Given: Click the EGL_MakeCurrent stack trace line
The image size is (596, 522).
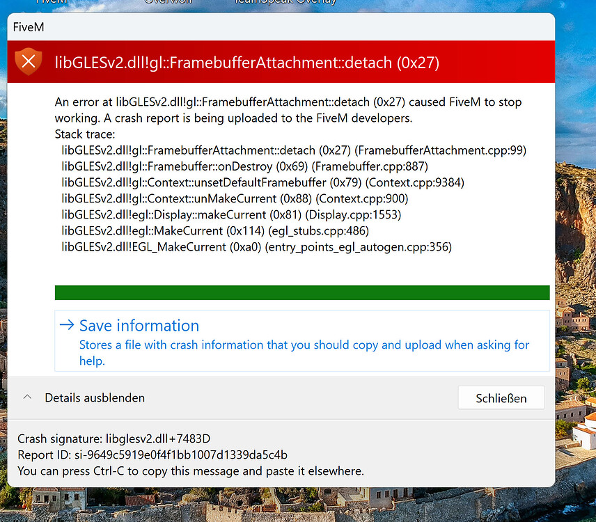Looking at the screenshot, I should [256, 246].
